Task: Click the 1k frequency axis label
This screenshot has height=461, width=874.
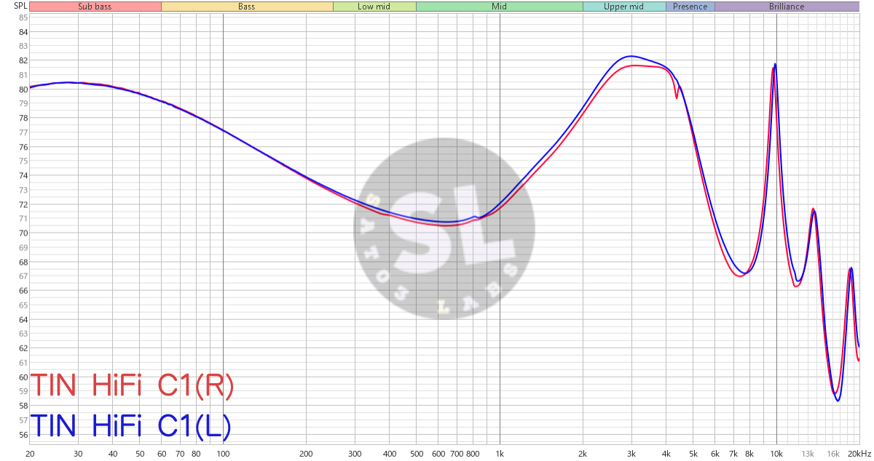Action: tap(500, 454)
